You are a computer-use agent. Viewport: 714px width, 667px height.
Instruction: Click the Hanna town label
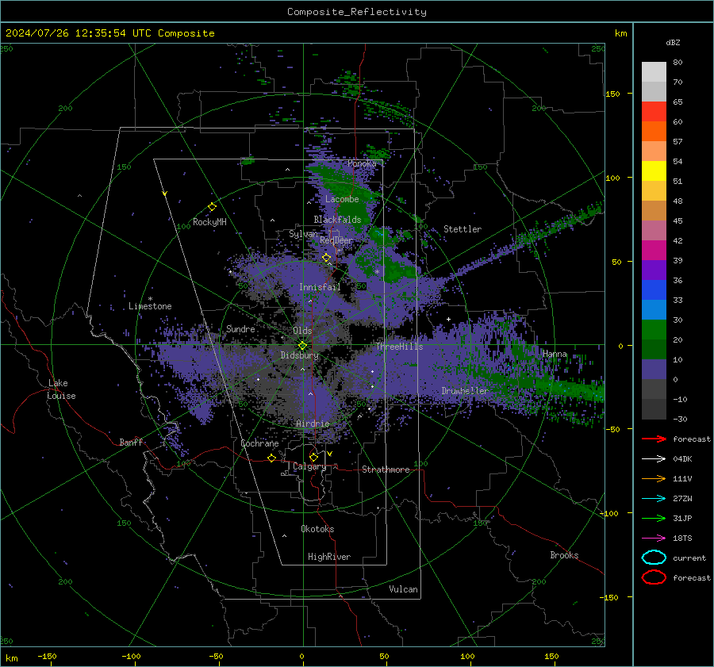555,354
